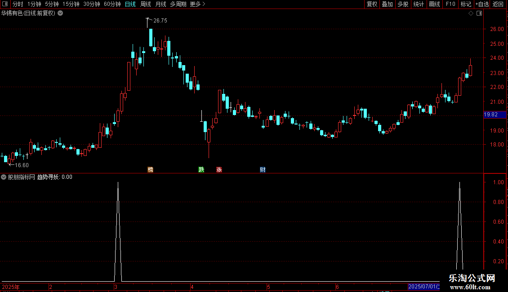
Task: Click the 19.82 current price tag
Action: (x=495, y=115)
